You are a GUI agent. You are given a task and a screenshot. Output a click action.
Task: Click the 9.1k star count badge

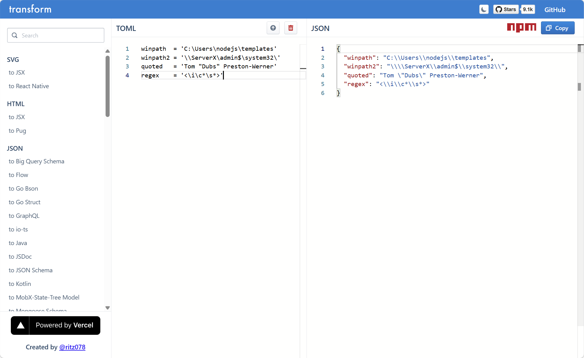(528, 10)
